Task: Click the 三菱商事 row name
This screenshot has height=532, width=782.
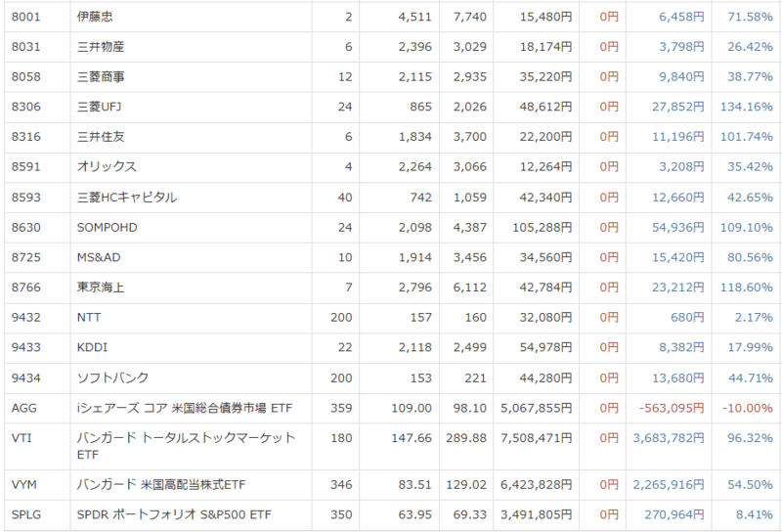Action: pos(101,77)
